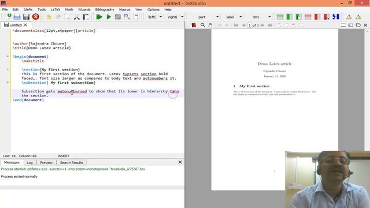Cut selection with the scissors icon

[x=77, y=17]
